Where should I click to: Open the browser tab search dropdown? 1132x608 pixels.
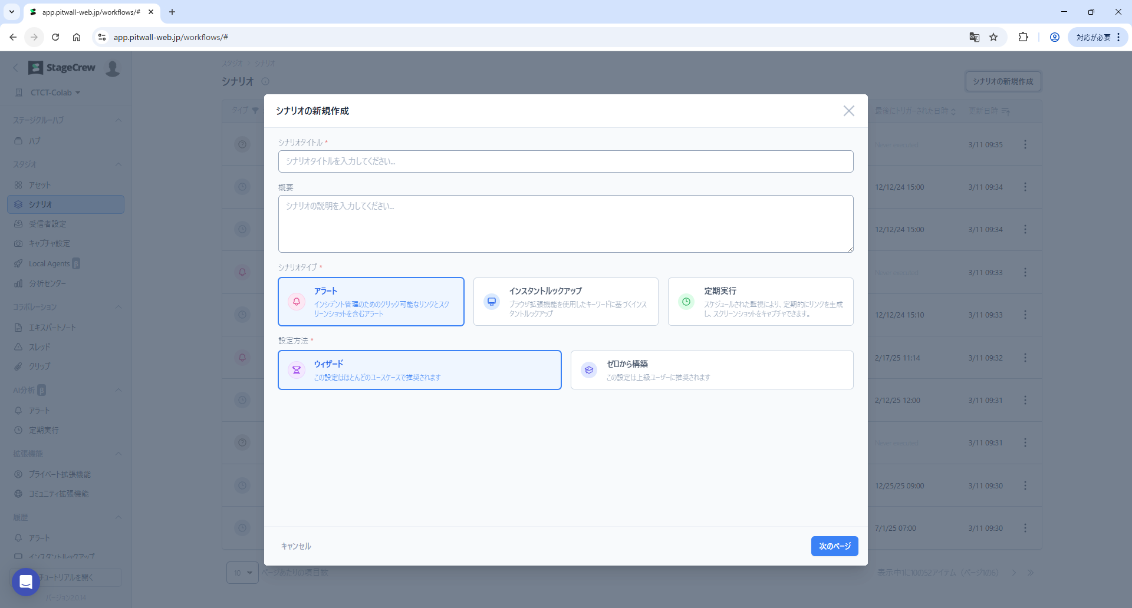coord(12,12)
